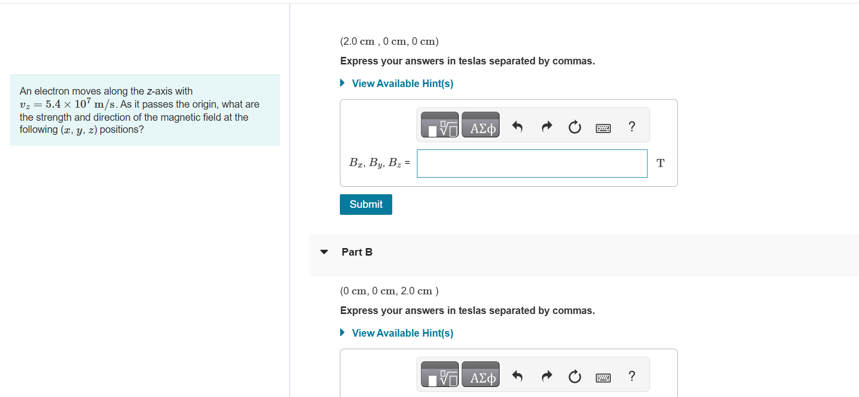Show keyboard shortcuts in Part B toolbar

(603, 377)
